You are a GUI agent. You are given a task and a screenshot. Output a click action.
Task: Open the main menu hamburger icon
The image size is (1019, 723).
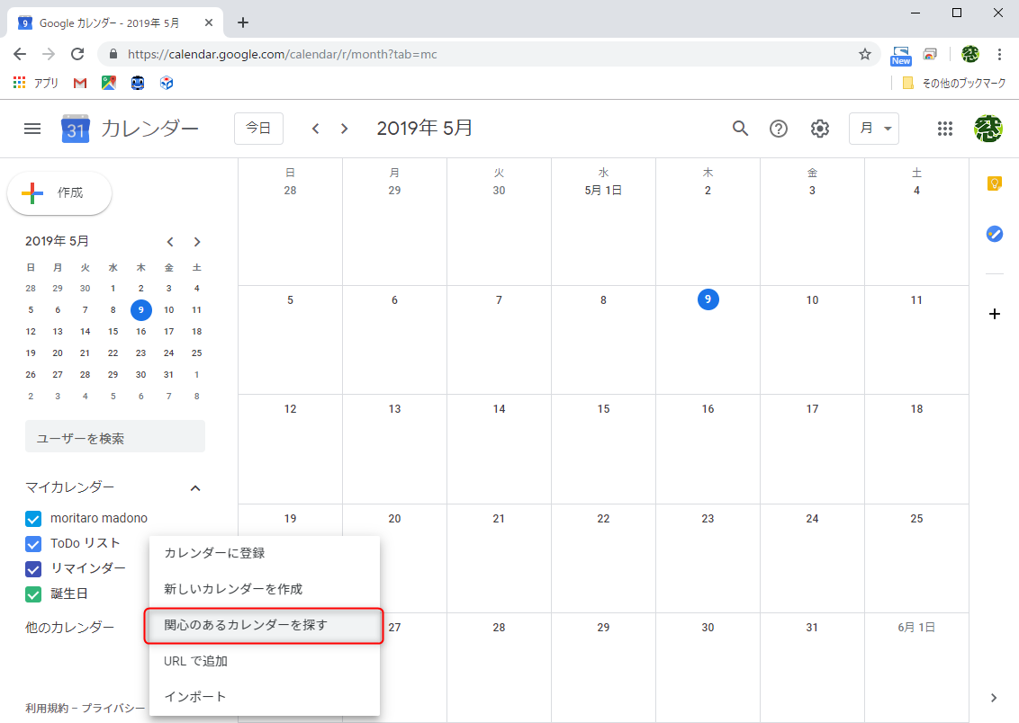32,129
